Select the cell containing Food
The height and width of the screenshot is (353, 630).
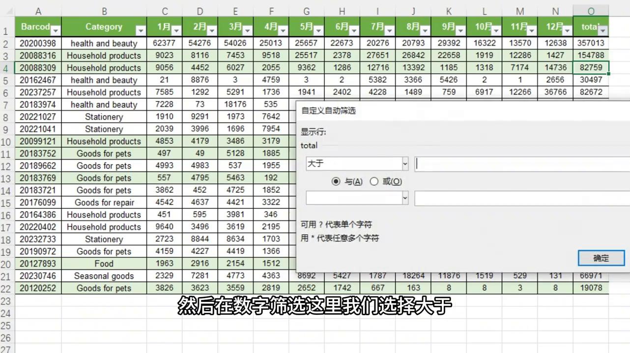click(x=104, y=263)
